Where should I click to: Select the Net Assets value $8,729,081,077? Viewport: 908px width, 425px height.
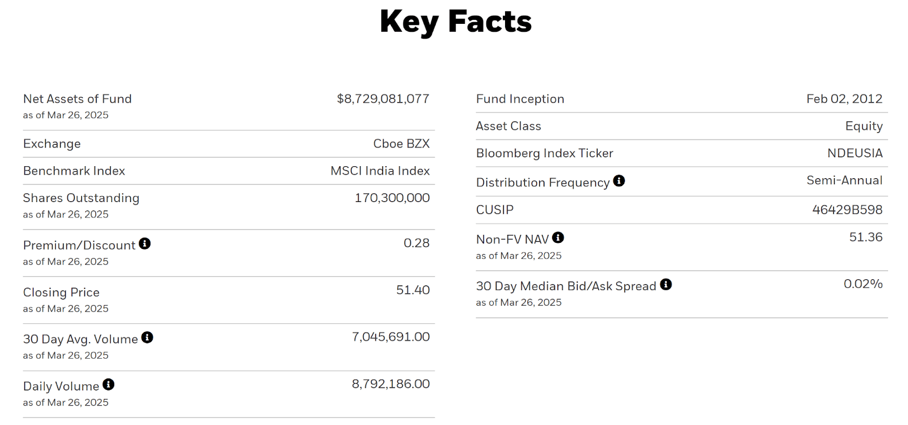point(382,99)
